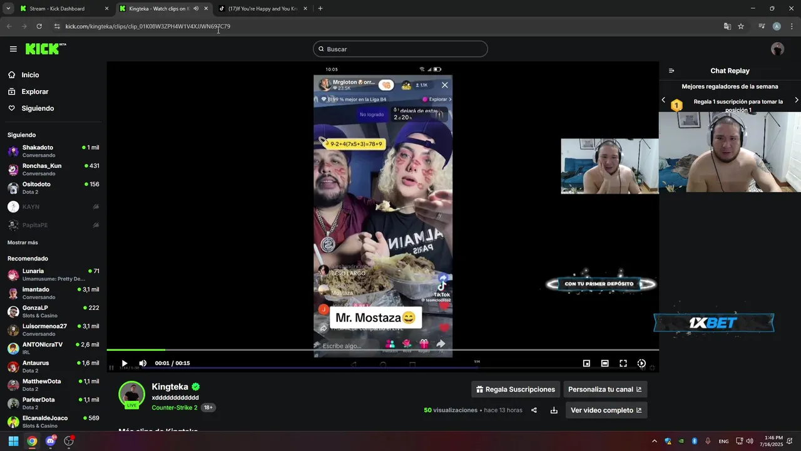Click Regala Suscripciones button
The width and height of the screenshot is (801, 451).
coord(516,390)
